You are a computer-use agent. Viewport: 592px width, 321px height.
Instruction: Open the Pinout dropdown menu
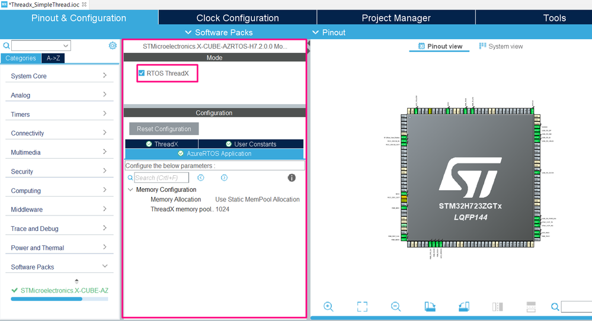[329, 33]
